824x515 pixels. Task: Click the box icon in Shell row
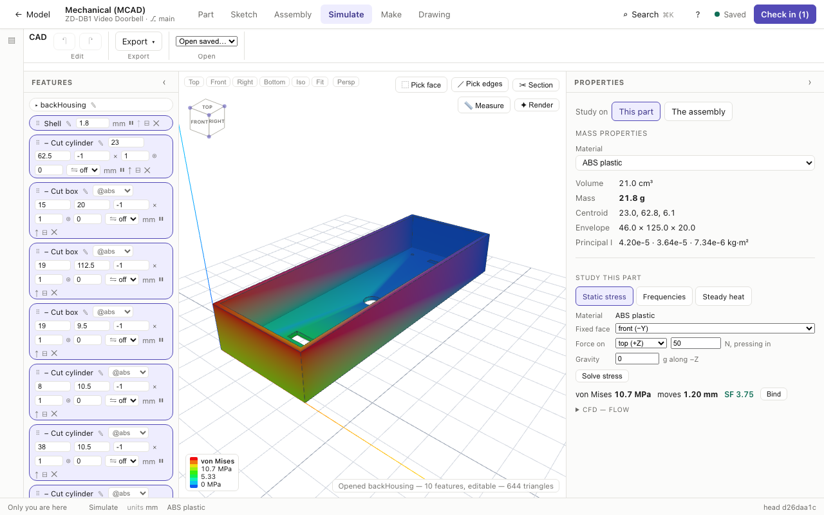[147, 124]
